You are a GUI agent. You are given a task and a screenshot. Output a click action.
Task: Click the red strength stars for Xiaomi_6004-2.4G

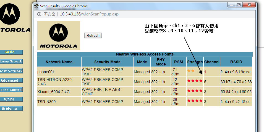click(195, 91)
